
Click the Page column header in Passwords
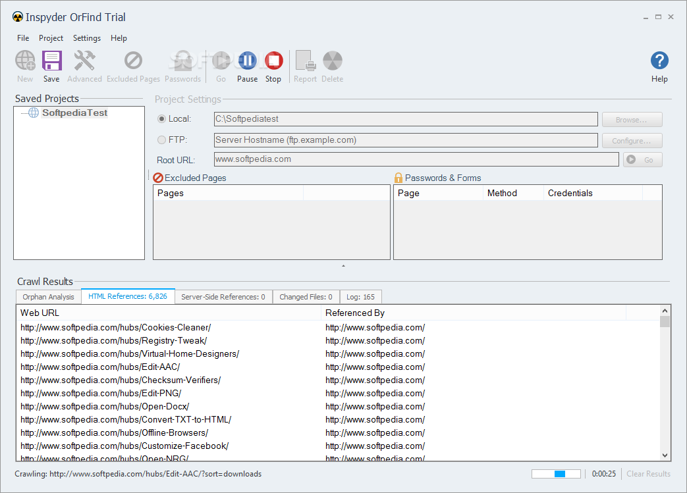pos(439,193)
